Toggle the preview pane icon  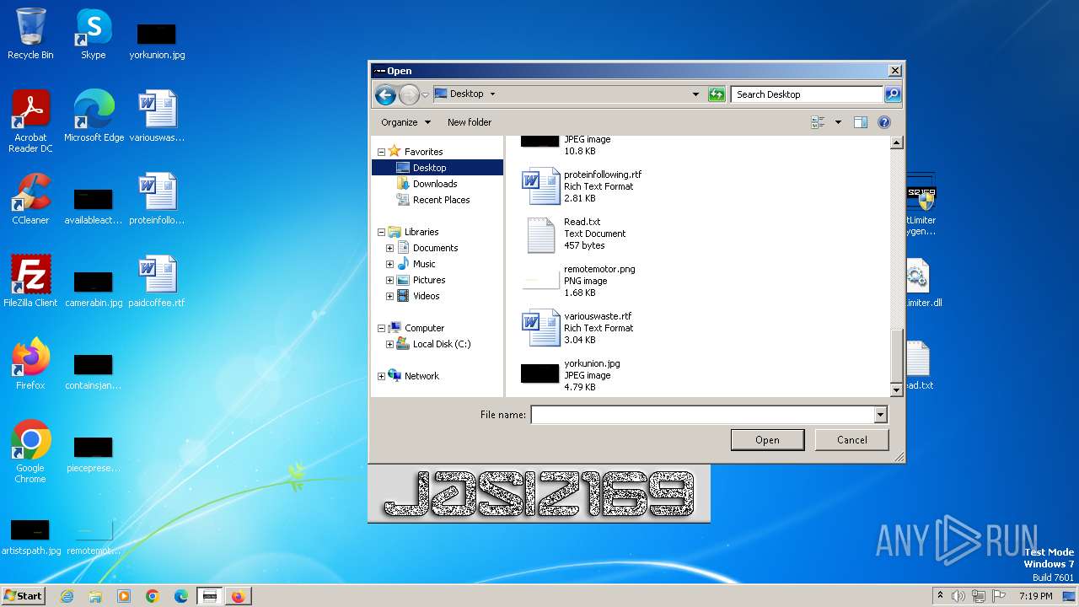coord(861,122)
